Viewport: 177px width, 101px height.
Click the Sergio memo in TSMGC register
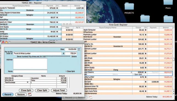(29, 29)
